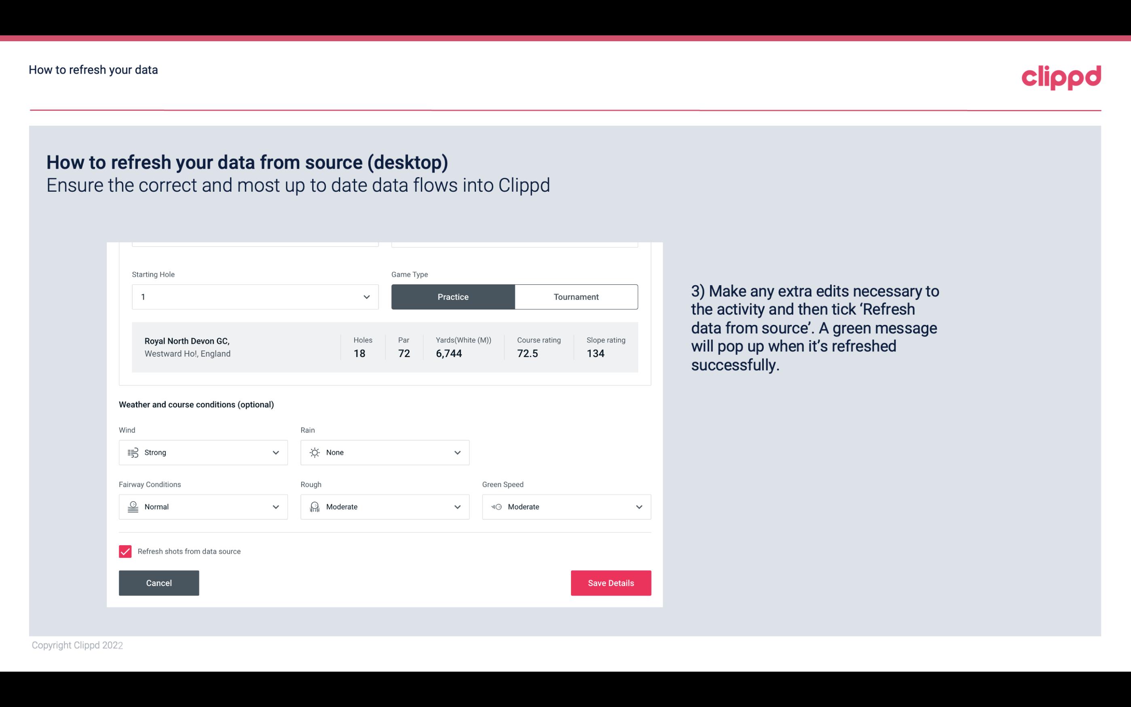Select Practice game type tab
The height and width of the screenshot is (707, 1131).
pos(453,296)
